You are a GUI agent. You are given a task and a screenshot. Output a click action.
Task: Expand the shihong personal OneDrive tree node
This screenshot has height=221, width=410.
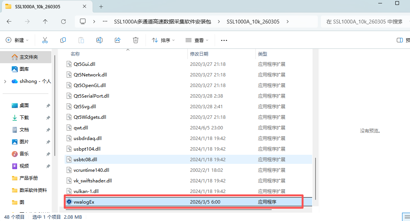click(x=5, y=81)
